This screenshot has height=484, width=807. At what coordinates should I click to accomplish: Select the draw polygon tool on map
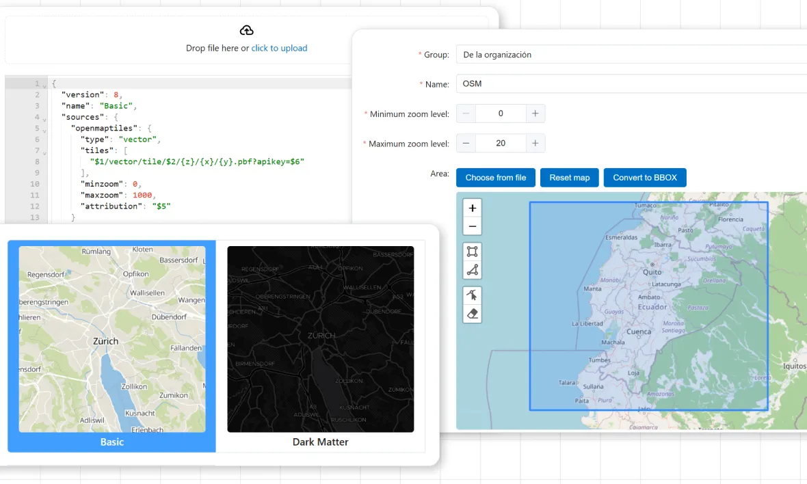[473, 270]
